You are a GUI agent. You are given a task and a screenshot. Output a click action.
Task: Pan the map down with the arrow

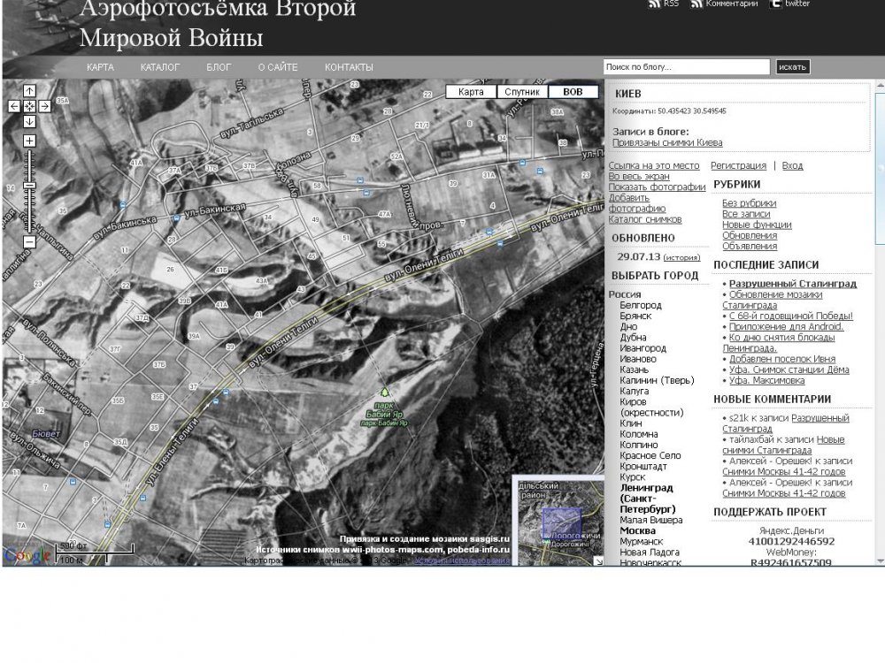[29, 121]
